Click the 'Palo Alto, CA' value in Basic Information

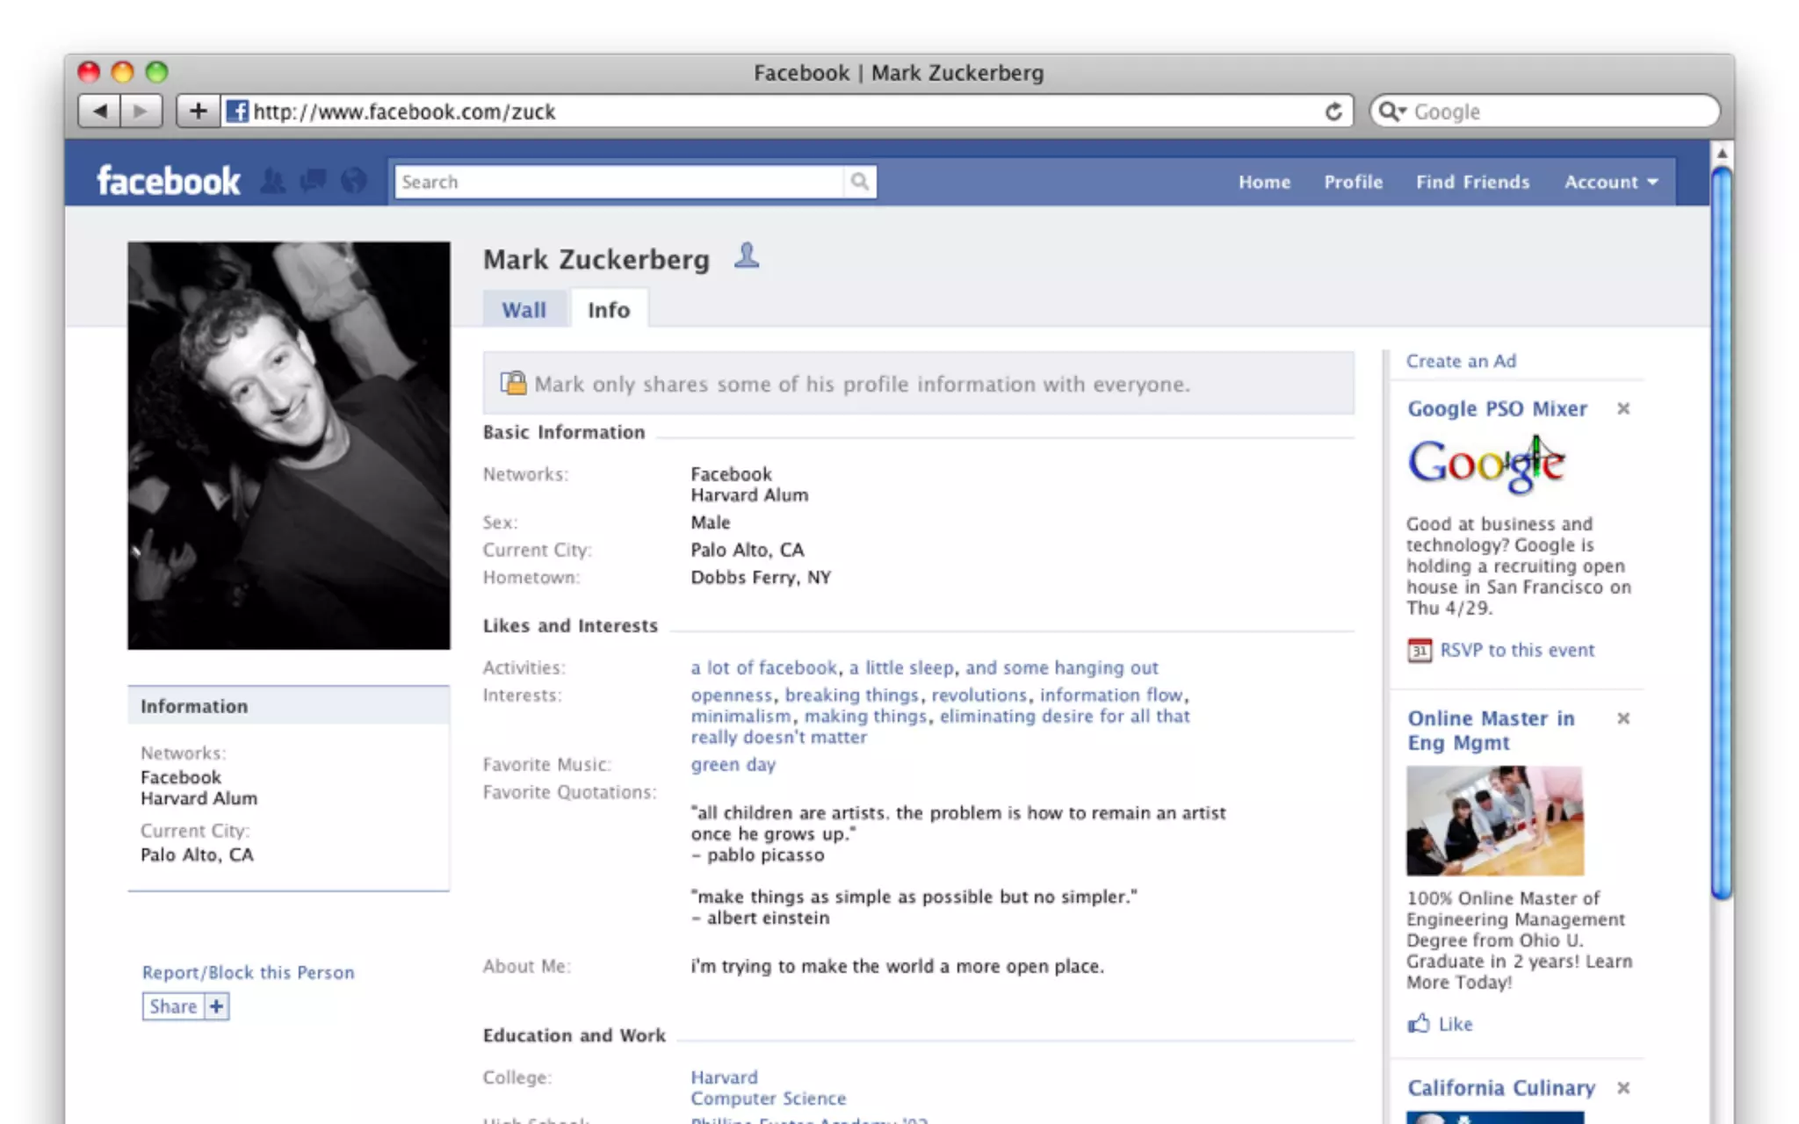(x=747, y=551)
